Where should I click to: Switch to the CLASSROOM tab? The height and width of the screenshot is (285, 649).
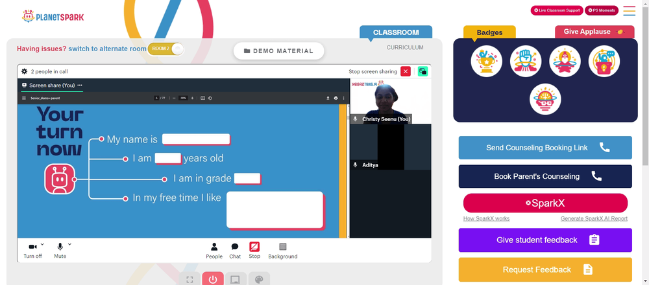(396, 32)
